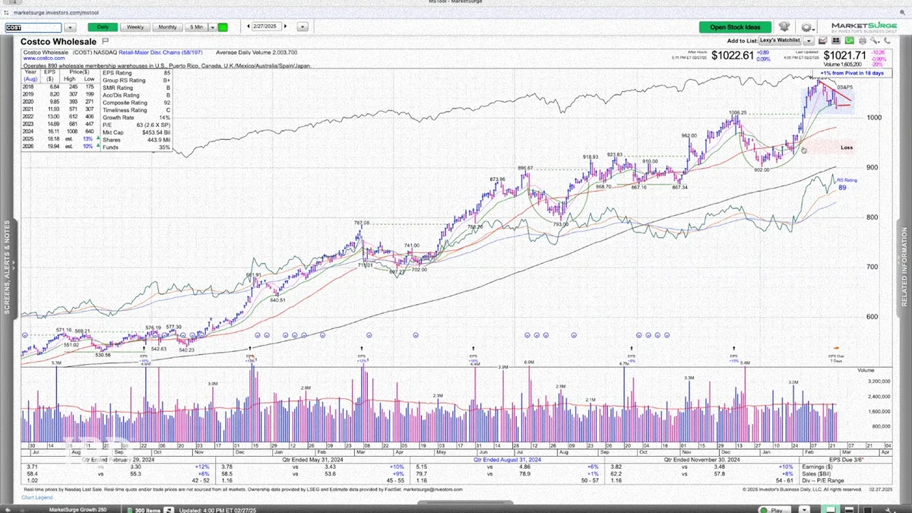Open the gear settings menu
Viewport: 912px width, 513px height.
coord(806,27)
